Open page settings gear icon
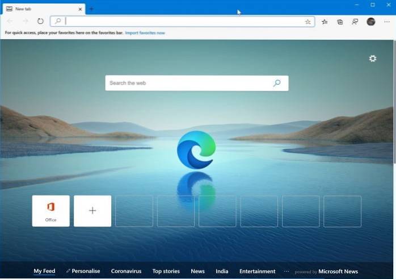 373,59
